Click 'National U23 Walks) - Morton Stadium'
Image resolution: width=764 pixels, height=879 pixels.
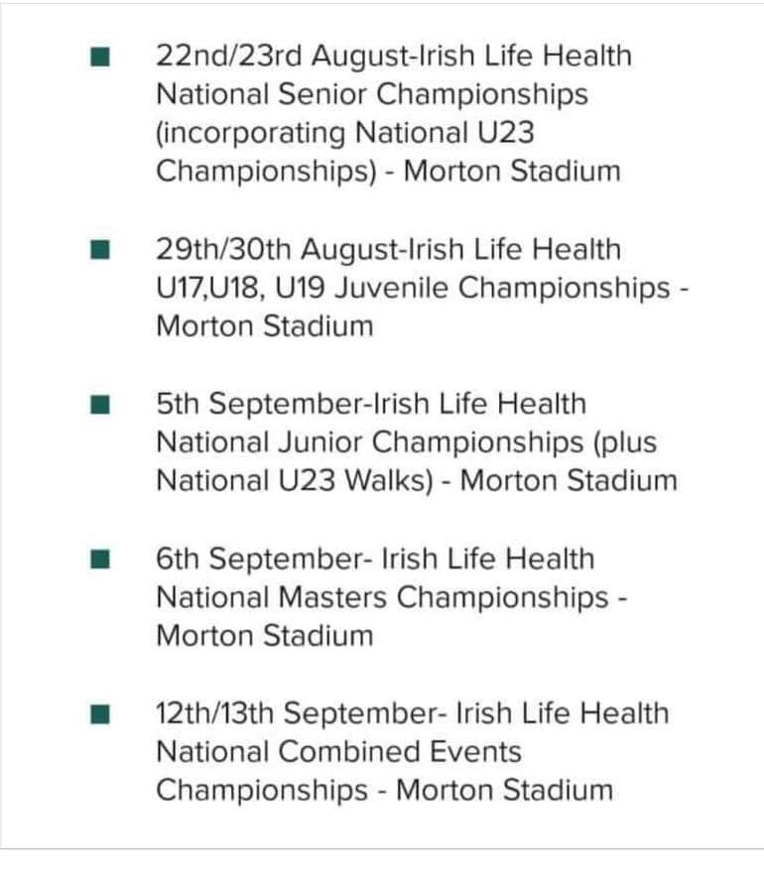(x=417, y=481)
